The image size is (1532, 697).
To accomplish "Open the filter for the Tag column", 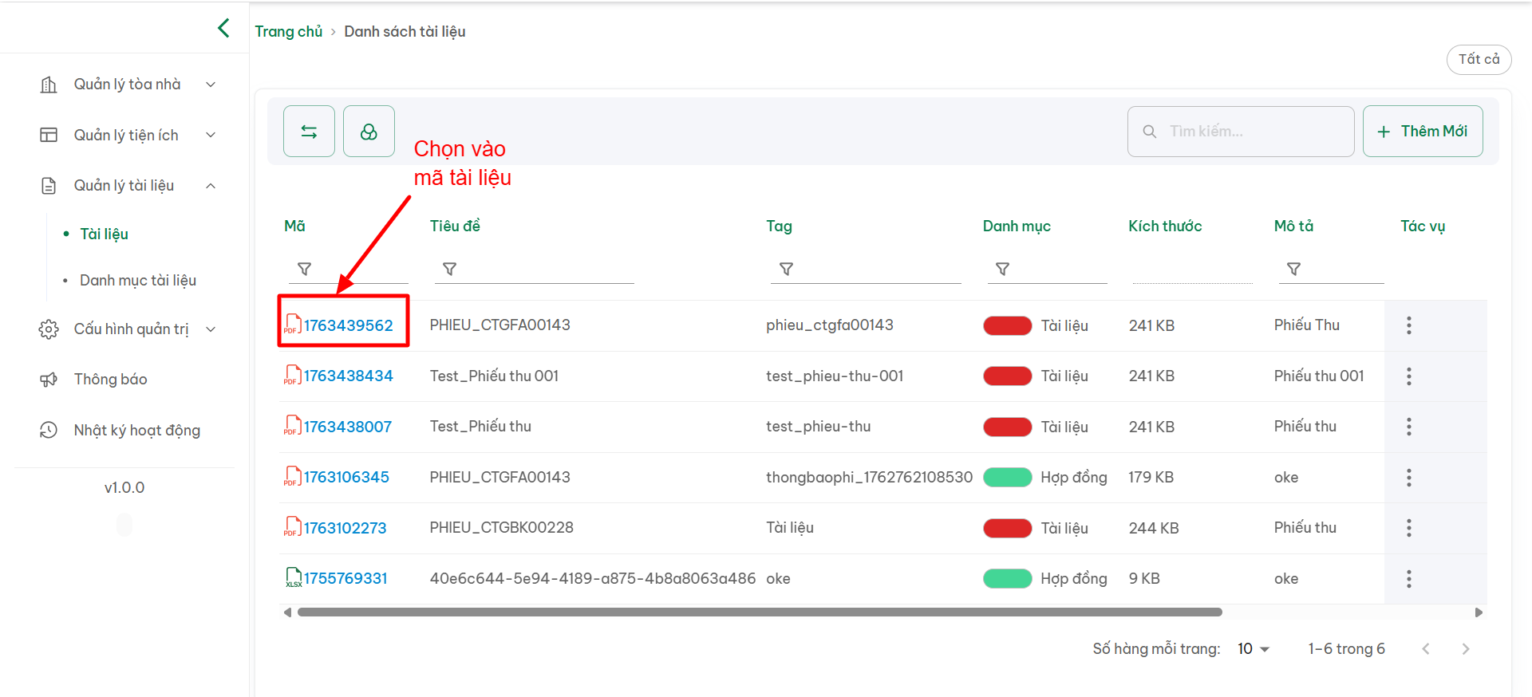I will click(x=786, y=269).
